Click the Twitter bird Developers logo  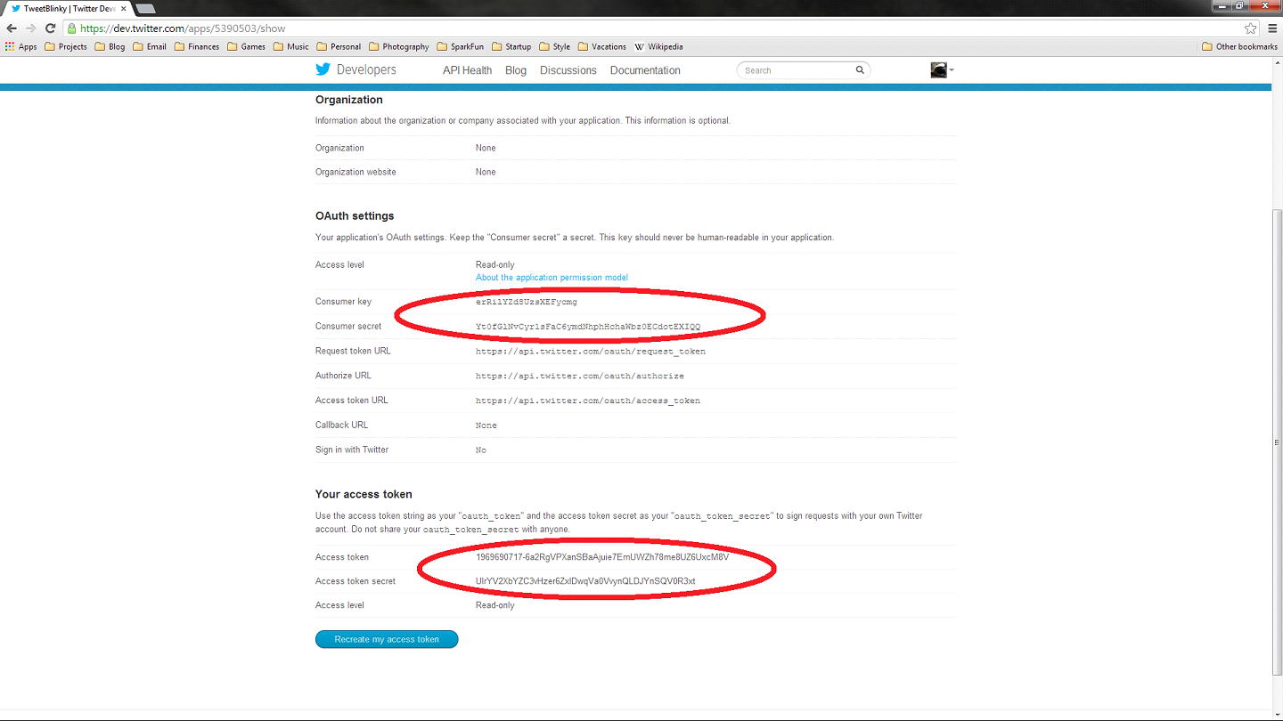356,69
